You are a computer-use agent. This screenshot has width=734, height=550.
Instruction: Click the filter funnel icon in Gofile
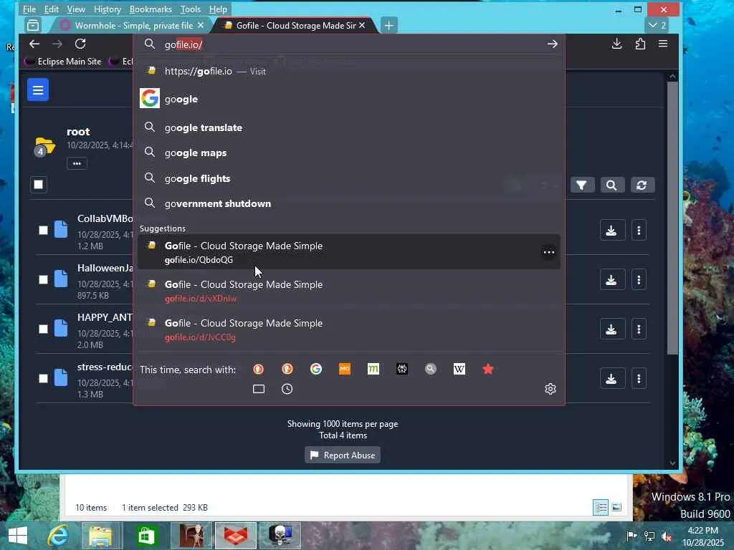(582, 185)
